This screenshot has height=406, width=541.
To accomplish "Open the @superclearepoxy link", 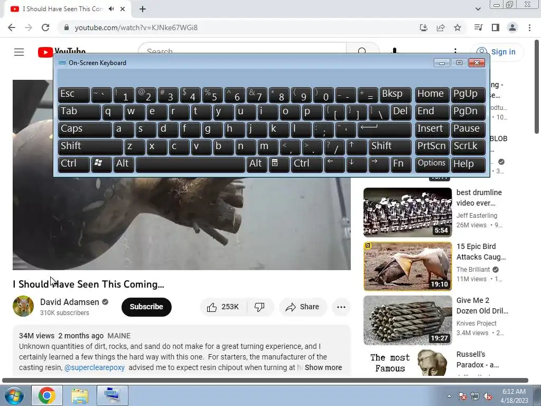I will point(95,368).
